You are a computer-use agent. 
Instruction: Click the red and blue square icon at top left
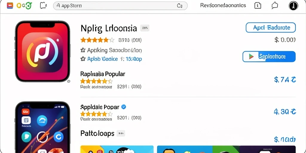pos(10,6)
